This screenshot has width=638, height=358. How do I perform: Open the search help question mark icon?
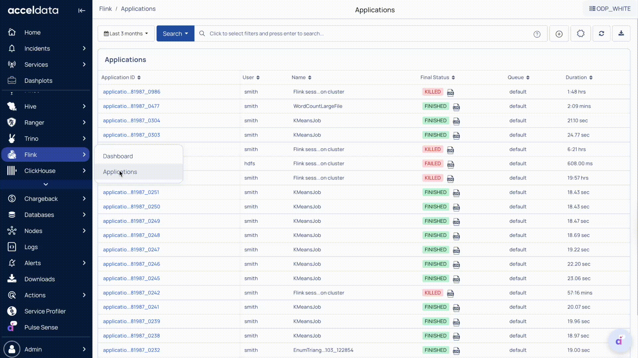pos(537,34)
